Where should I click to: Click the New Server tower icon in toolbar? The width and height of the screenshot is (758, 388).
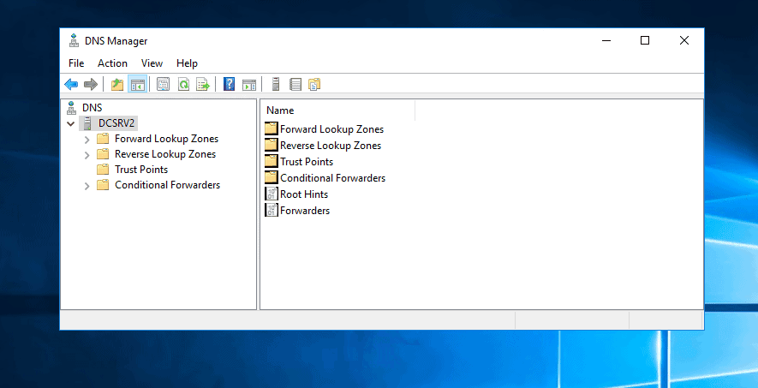276,85
